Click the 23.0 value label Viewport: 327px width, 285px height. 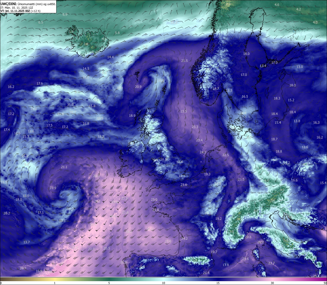click(x=91, y=249)
